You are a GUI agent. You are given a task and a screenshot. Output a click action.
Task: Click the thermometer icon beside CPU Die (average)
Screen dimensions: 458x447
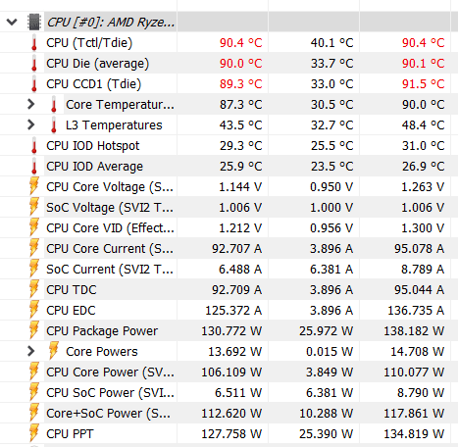[34, 64]
